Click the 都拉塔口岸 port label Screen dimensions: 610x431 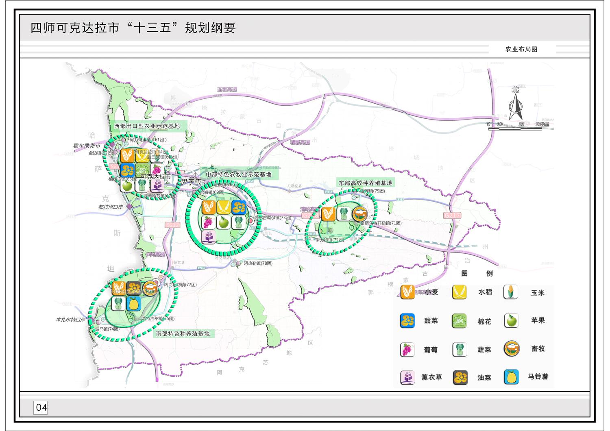pos(110,207)
